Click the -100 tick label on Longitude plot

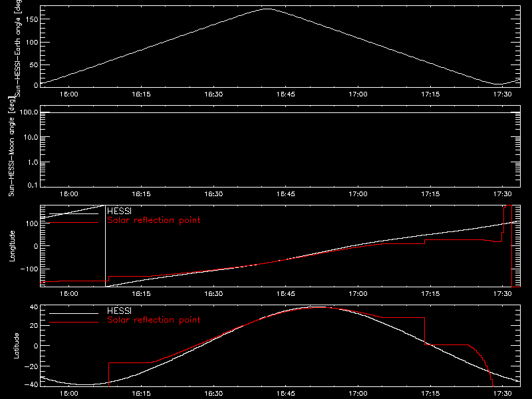(x=29, y=269)
